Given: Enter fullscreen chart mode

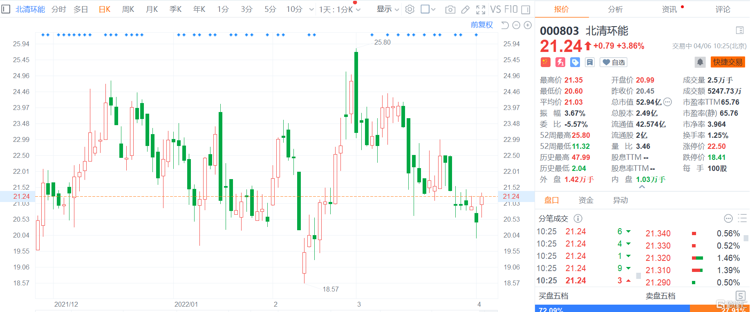Looking at the screenshot, I should click(481, 9).
